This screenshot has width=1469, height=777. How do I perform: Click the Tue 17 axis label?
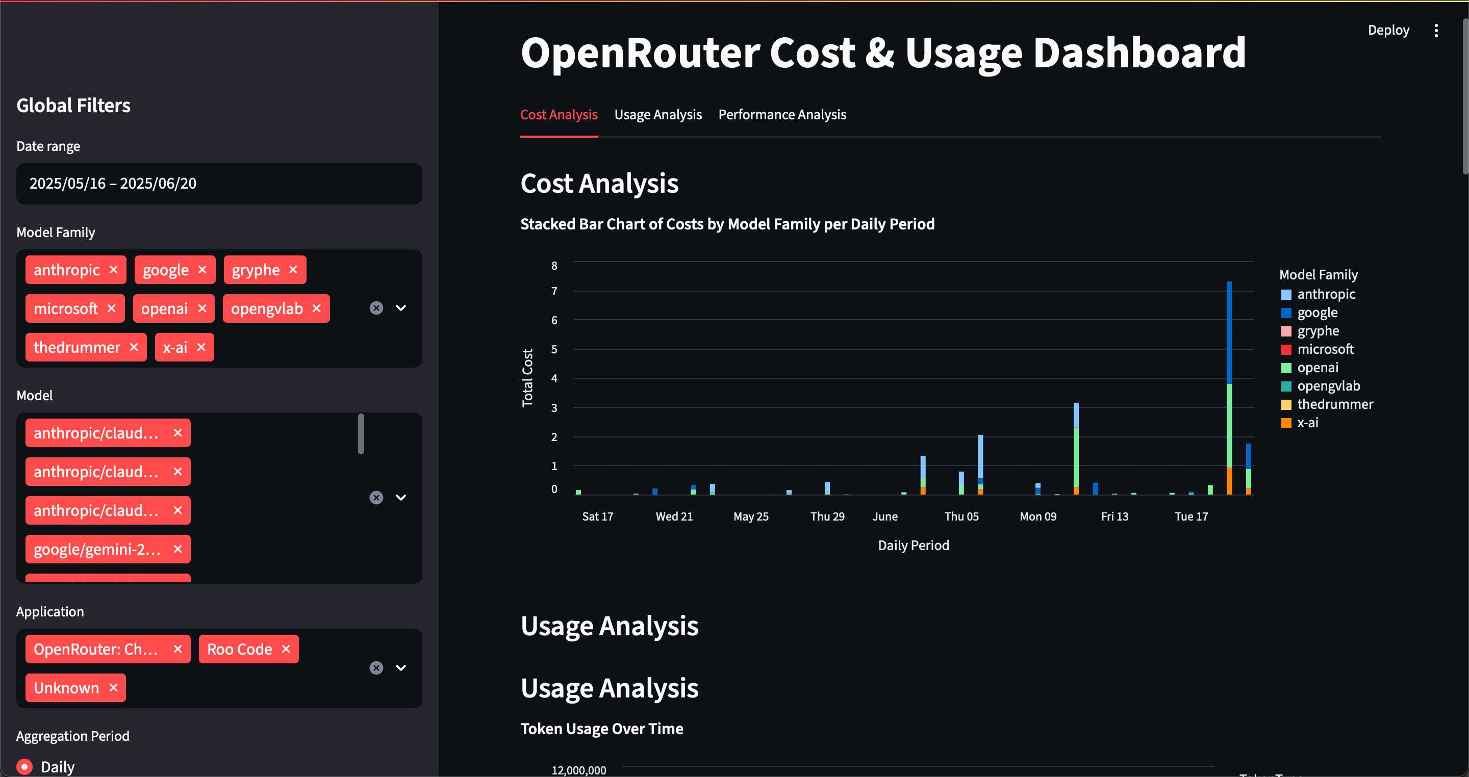[x=1192, y=516]
